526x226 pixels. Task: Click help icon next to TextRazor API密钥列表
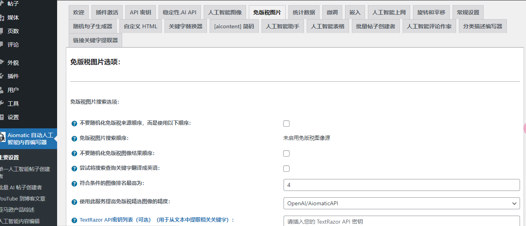click(74, 220)
